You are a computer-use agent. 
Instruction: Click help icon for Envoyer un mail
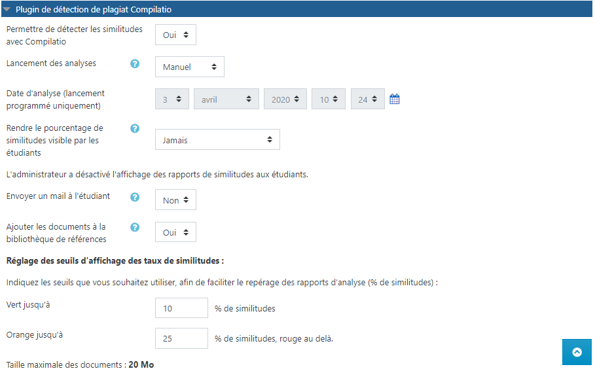pos(135,196)
